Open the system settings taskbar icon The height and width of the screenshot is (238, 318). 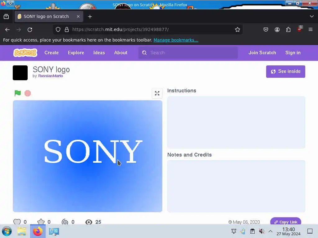click(54, 231)
